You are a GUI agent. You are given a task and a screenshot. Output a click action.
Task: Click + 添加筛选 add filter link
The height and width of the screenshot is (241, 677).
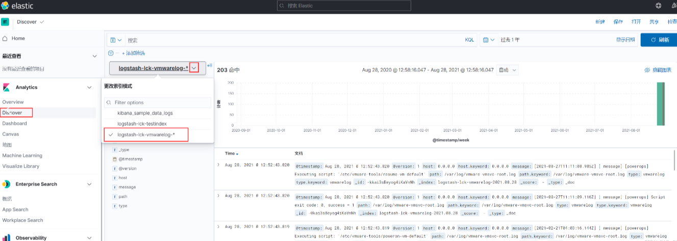tap(133, 53)
